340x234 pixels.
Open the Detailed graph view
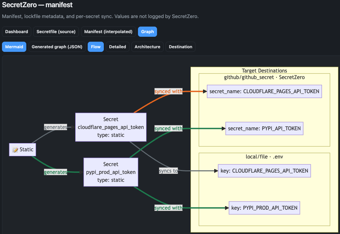(117, 47)
